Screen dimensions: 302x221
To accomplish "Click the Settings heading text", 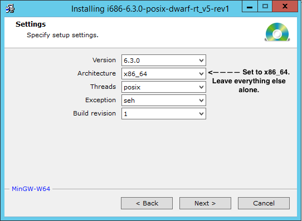I will tap(31, 24).
